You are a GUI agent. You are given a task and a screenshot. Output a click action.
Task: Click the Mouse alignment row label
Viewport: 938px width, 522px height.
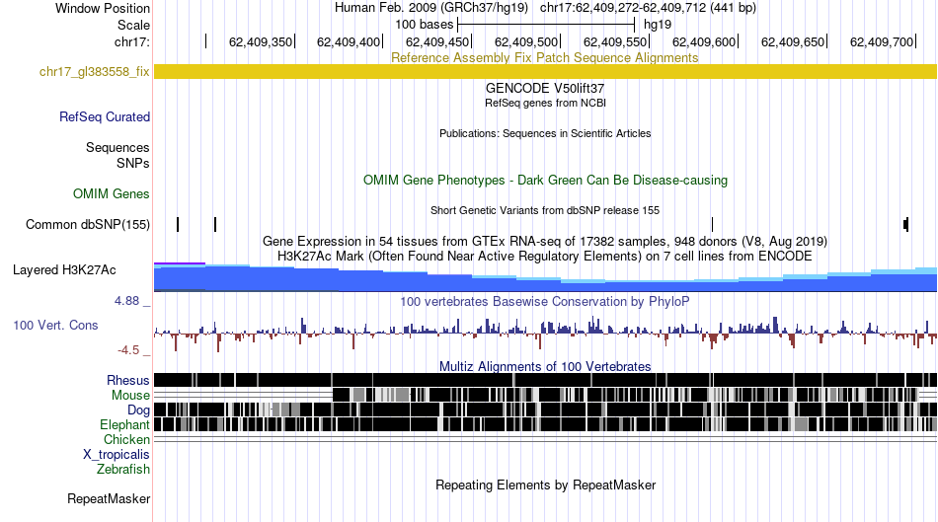[x=130, y=396]
